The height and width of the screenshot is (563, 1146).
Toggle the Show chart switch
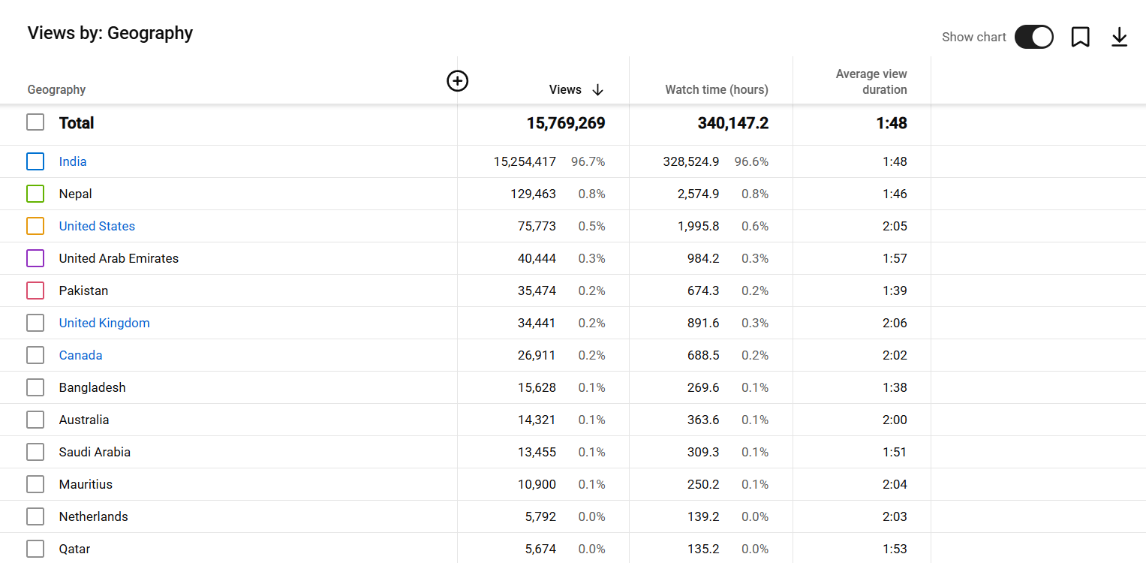tap(1033, 37)
